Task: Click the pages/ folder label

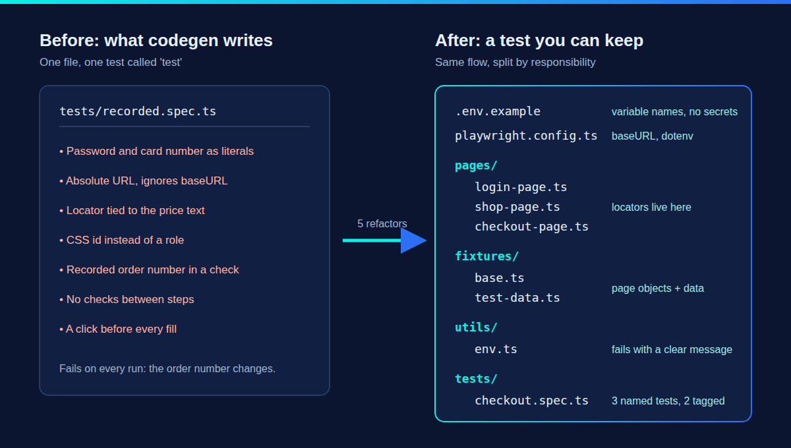Action: coord(476,165)
